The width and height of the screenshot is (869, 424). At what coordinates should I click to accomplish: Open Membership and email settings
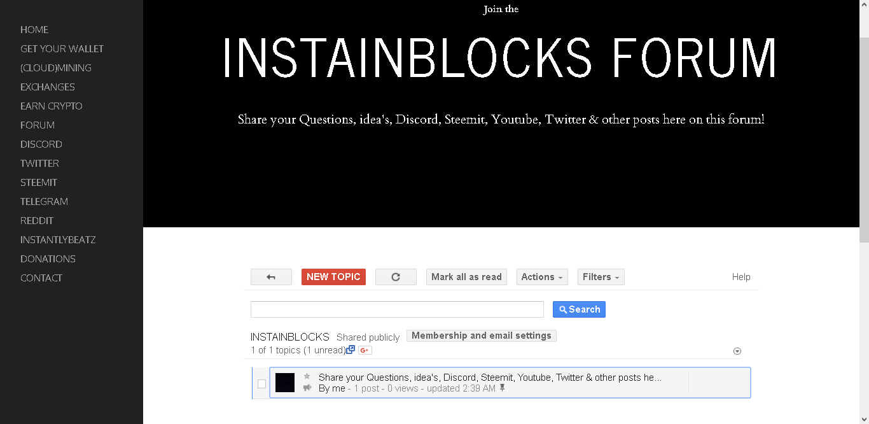pos(482,336)
